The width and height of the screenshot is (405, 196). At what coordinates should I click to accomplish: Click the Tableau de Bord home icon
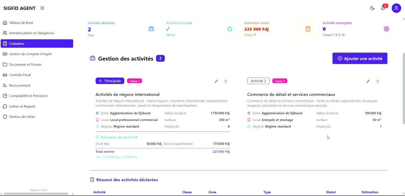point(4,22)
